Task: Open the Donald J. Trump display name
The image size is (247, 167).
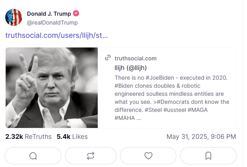Action: [x=49, y=14]
